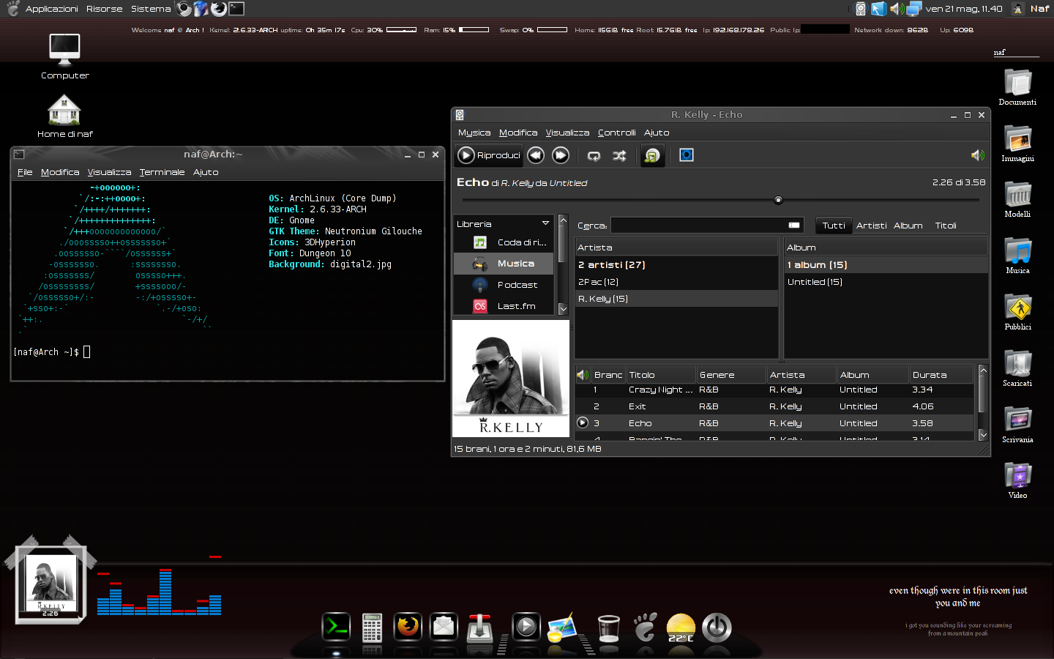Screen dimensions: 1054x659
Task: Open the trash icon in bottom dock
Action: click(x=608, y=628)
